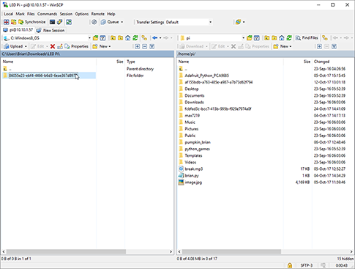Click the Keep Remote Directory Up to Date icon
This screenshot has width=355, height=269.
(x=69, y=22)
